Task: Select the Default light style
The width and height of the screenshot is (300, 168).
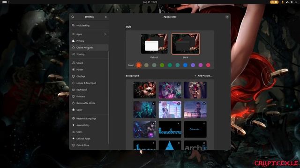Action: point(154,43)
